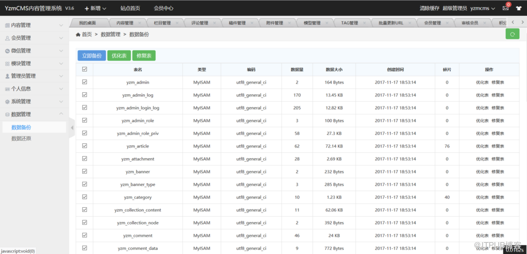Click 优化表 link in yzm_admin row
Viewport: 527px width, 254px height.
[x=482, y=82]
